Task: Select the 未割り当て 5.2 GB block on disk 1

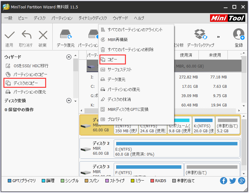Action: click(x=227, y=125)
